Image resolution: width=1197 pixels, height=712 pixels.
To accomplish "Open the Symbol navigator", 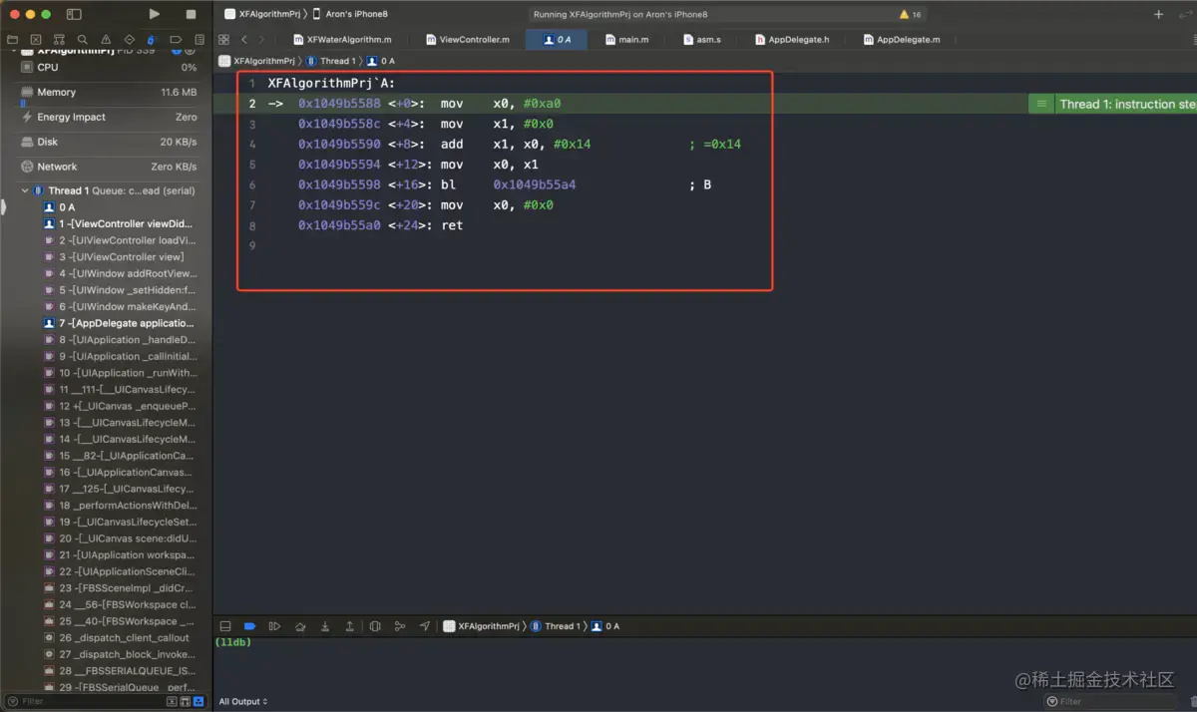I will point(59,40).
